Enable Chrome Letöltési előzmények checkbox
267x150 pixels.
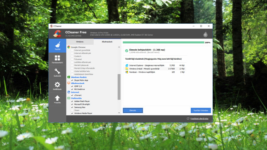point(72,62)
